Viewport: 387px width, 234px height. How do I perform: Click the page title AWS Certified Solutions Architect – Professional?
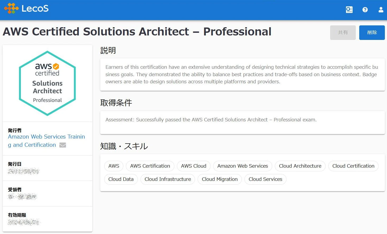tap(137, 32)
